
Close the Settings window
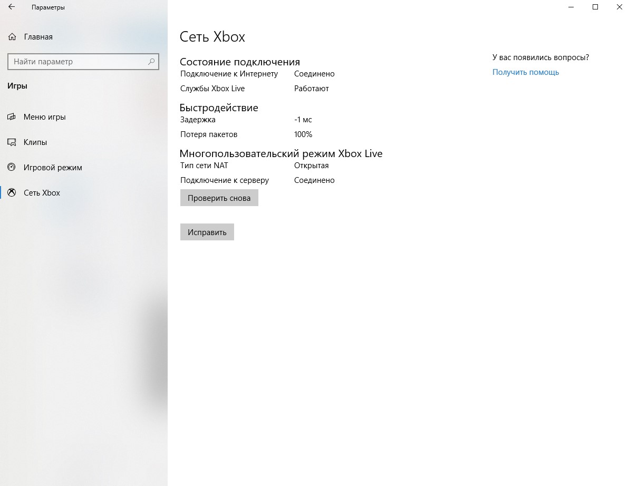coord(619,7)
